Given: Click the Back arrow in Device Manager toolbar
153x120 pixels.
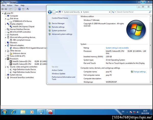Looking at the screenshot, I should [3, 9].
